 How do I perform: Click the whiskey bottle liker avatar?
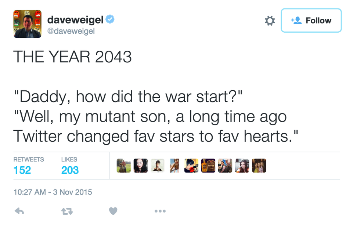208,166
